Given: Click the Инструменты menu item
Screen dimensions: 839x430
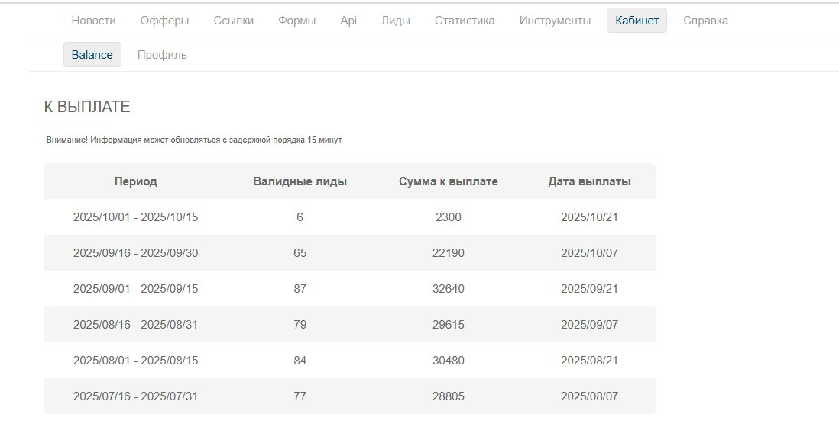Looking at the screenshot, I should coord(555,21).
